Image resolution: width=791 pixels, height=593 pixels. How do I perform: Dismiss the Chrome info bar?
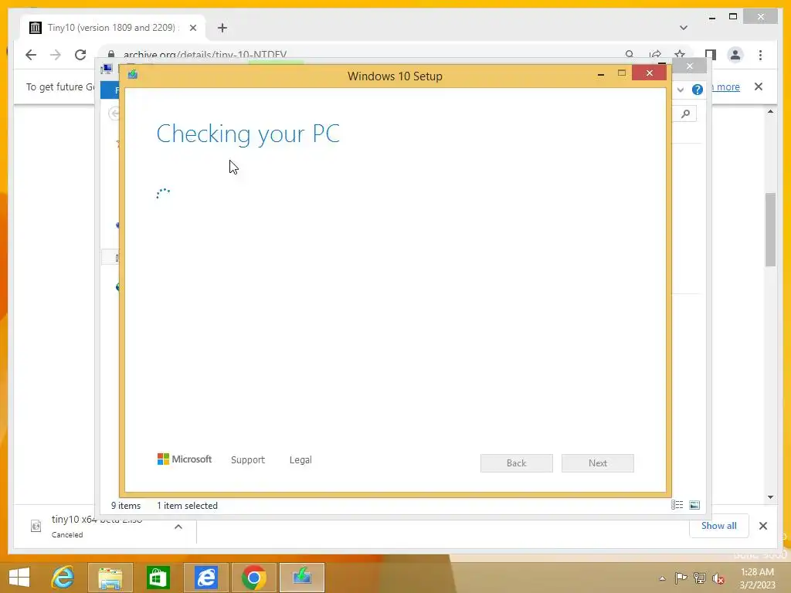[759, 86]
